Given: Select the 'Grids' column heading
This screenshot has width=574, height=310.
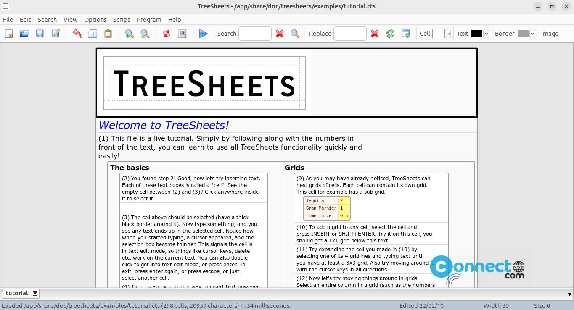Looking at the screenshot, I should [x=294, y=168].
